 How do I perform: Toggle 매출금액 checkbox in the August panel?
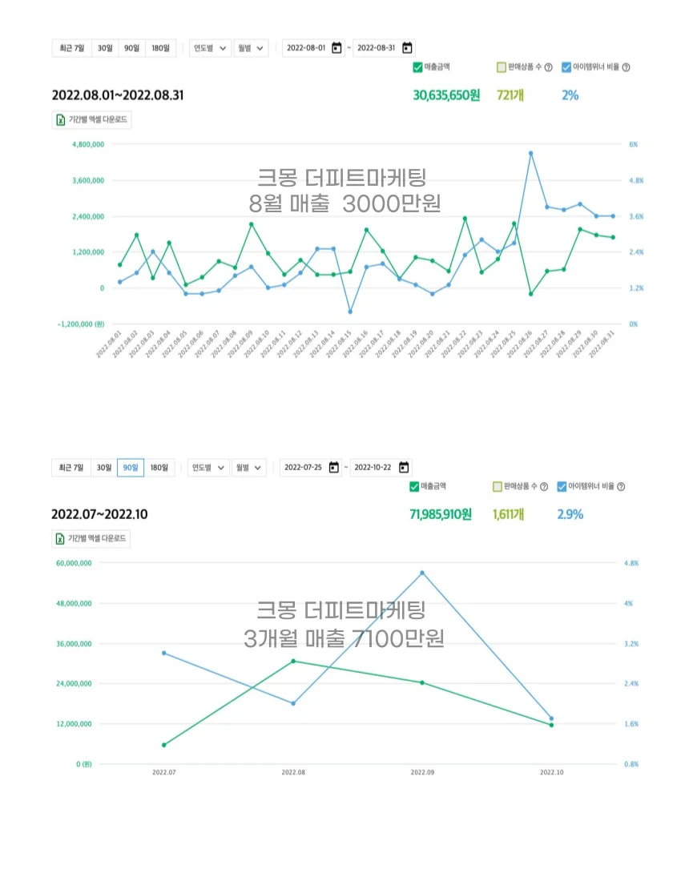[417, 67]
